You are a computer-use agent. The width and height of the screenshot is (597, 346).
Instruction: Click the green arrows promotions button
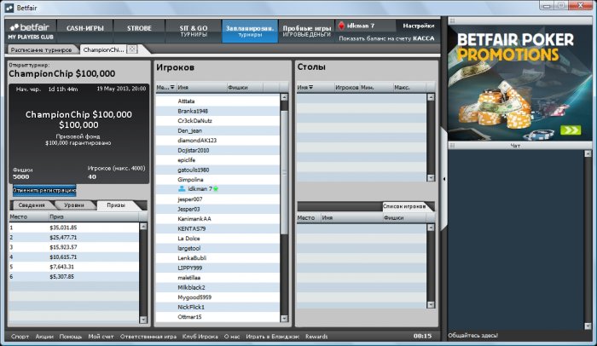(x=571, y=130)
